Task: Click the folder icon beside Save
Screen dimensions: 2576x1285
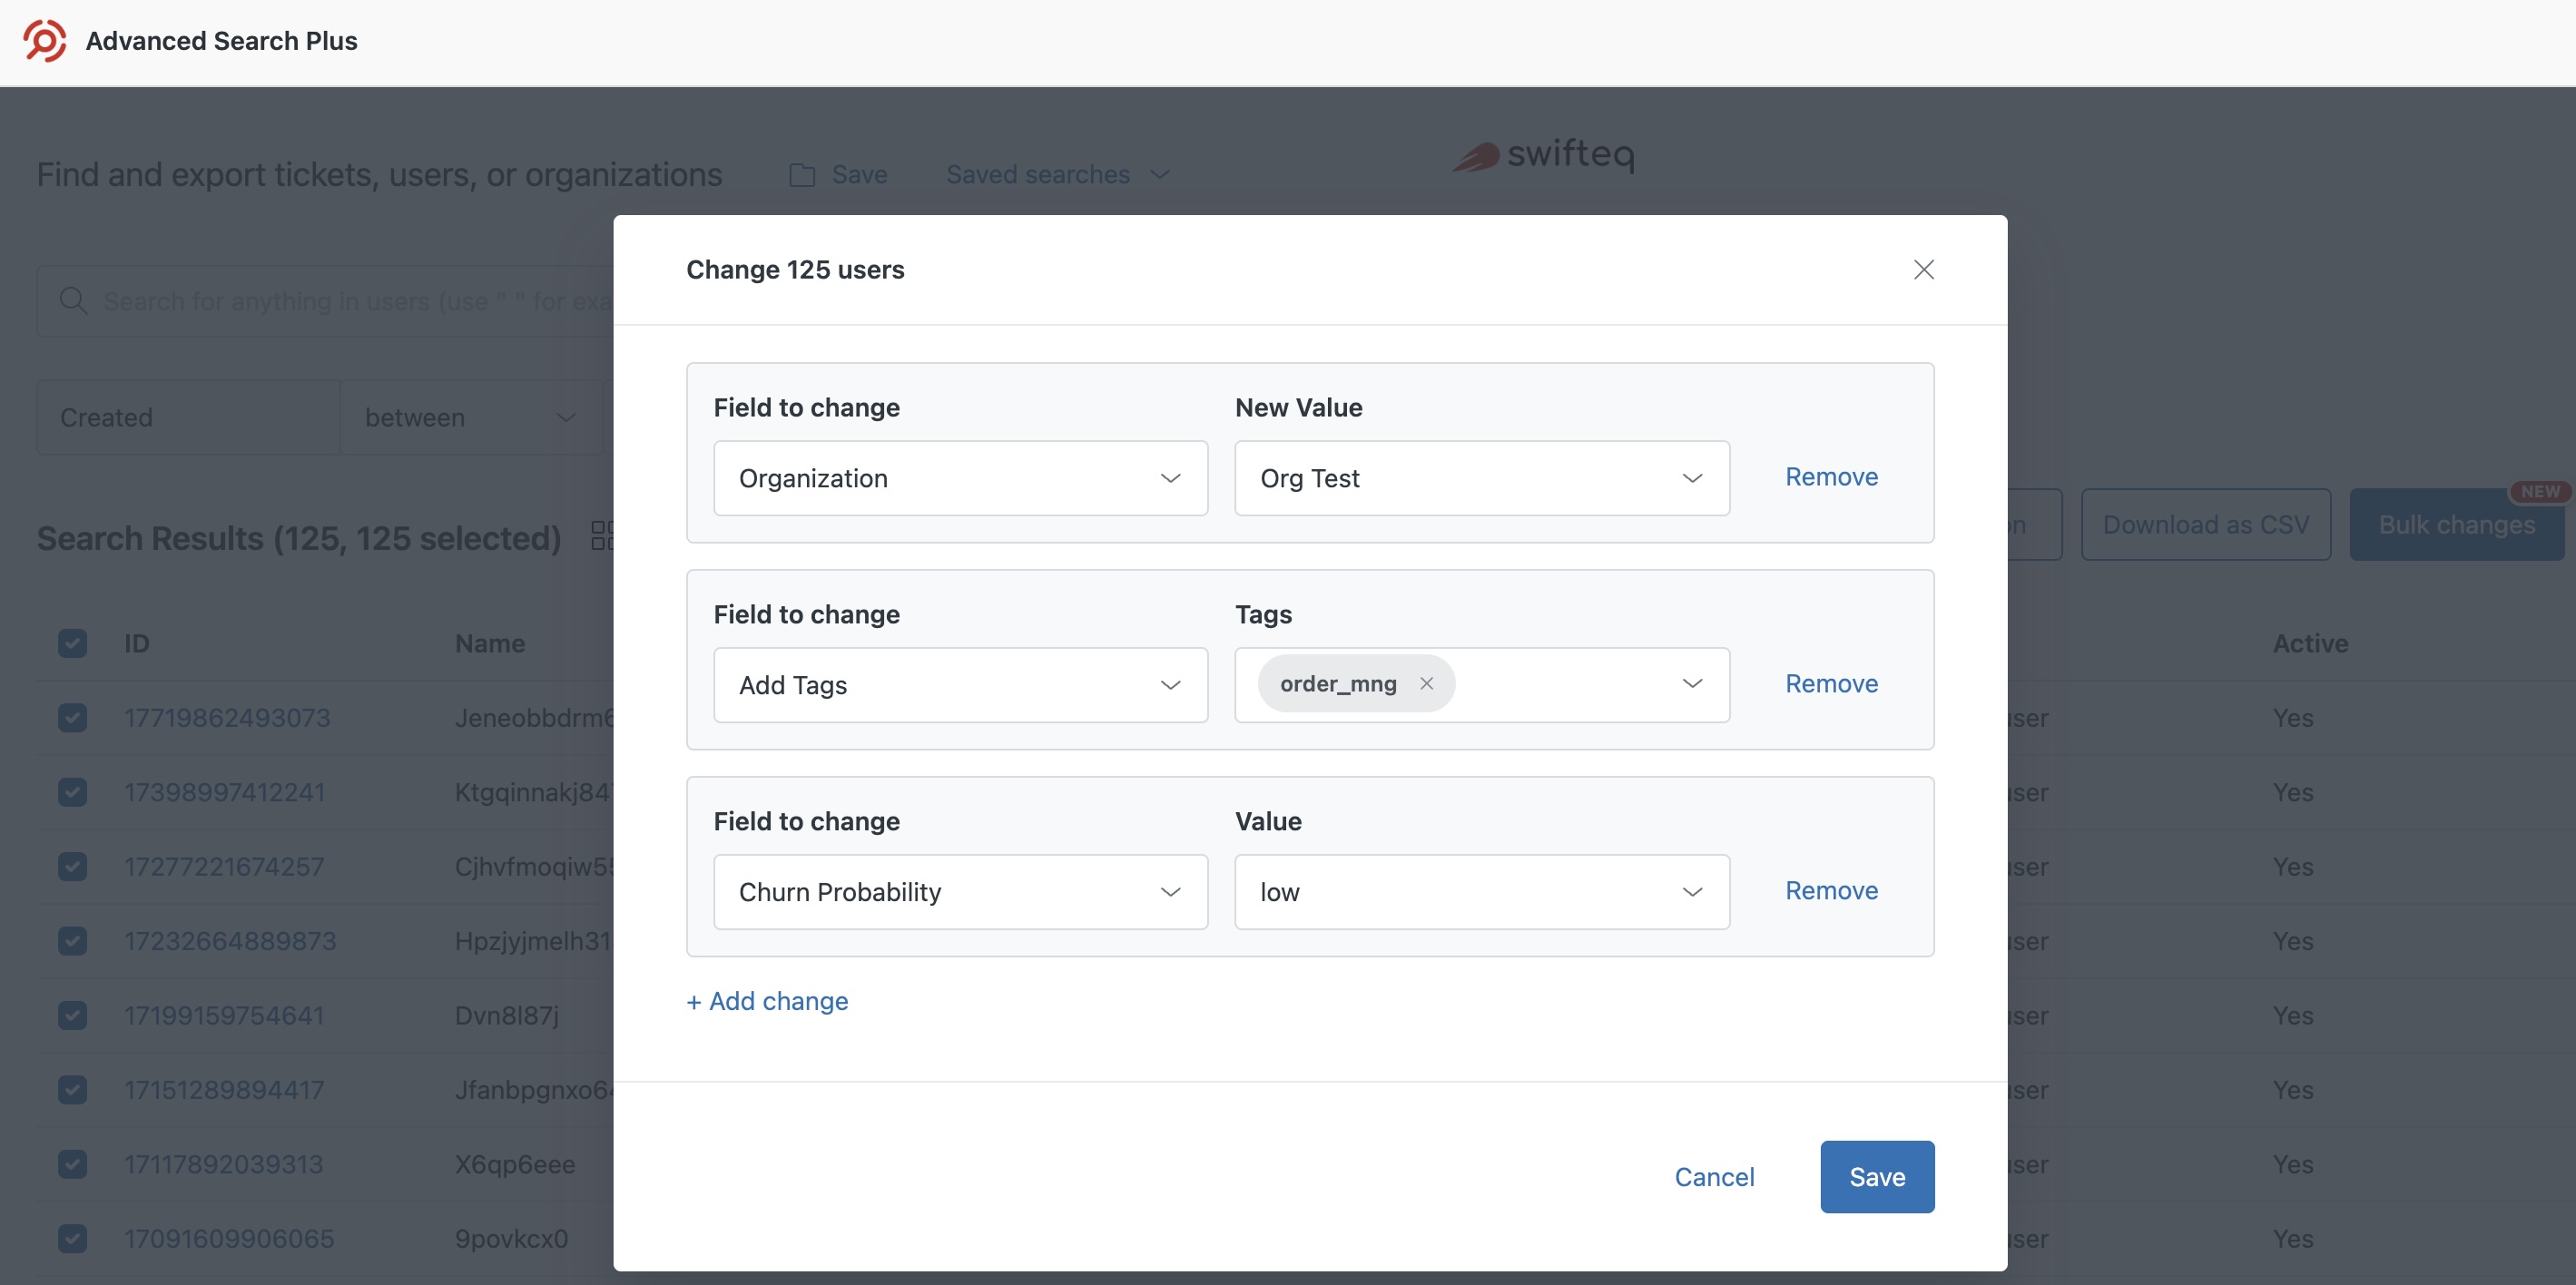Action: pos(803,174)
